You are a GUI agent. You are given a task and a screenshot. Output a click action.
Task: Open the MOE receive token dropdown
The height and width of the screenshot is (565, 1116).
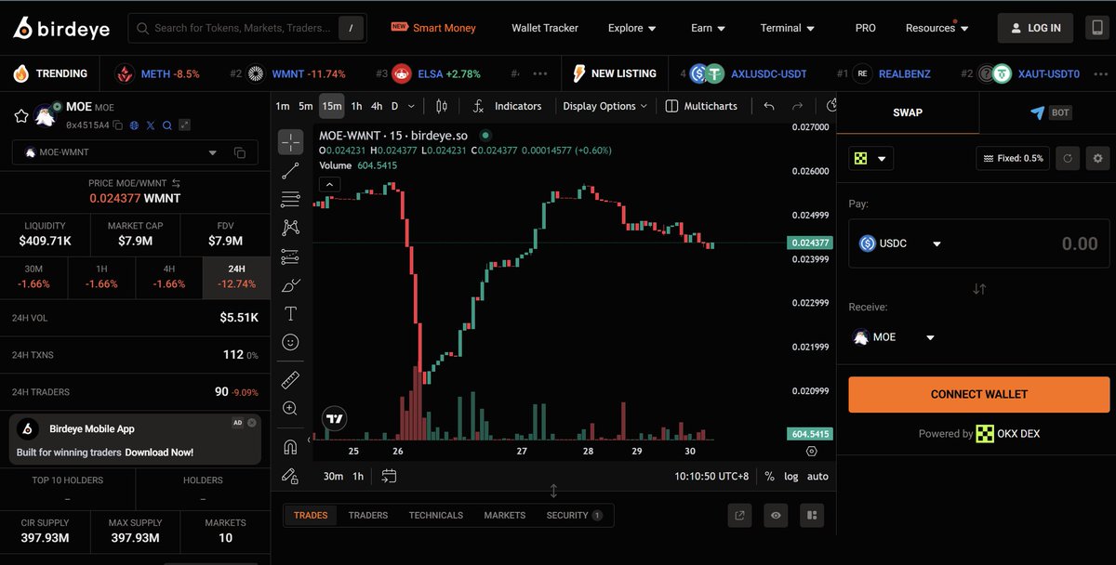pos(894,337)
